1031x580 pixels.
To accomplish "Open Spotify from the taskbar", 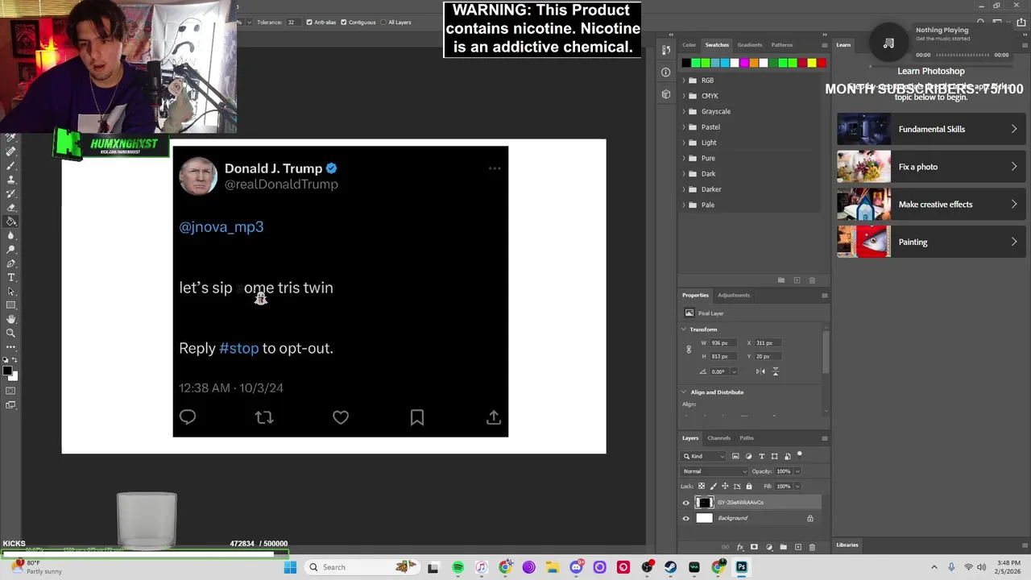I will click(458, 567).
